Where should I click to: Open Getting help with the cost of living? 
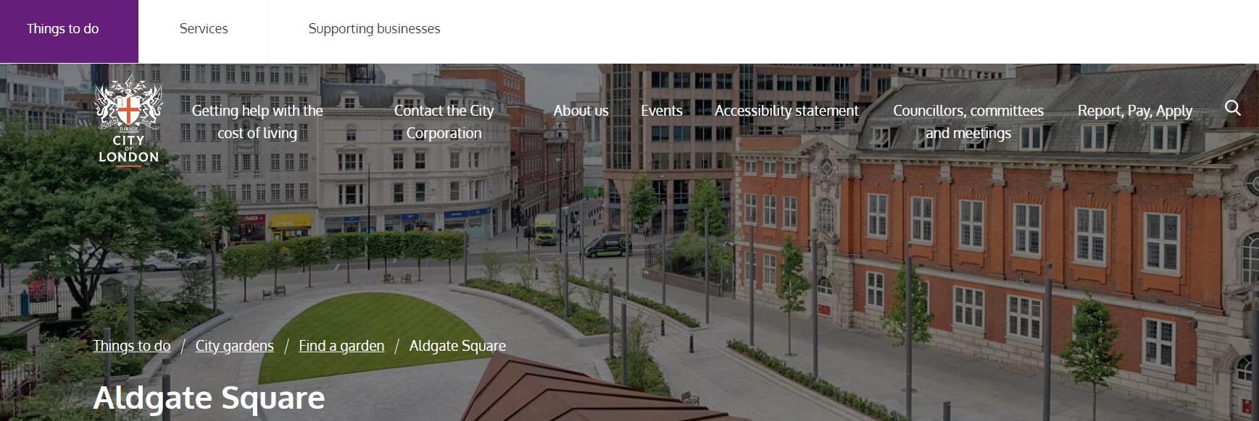(257, 122)
